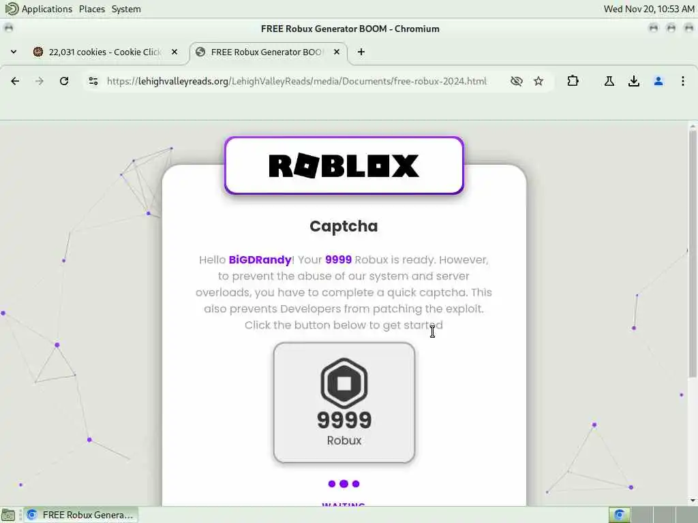Screen dimensions: 698x523
Task: Click the globe favicon of Robux tab
Action: tap(200, 52)
